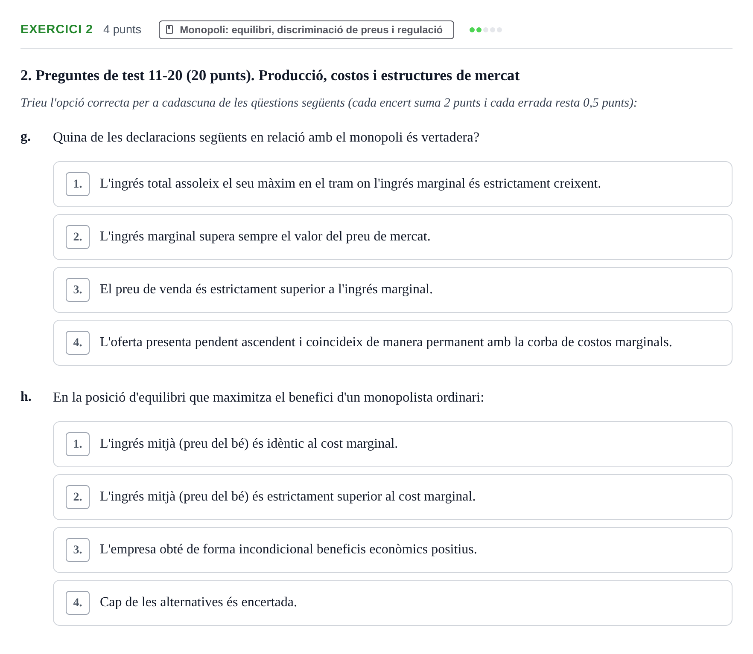Select answer about ingrés total assoleix màxim

392,184
